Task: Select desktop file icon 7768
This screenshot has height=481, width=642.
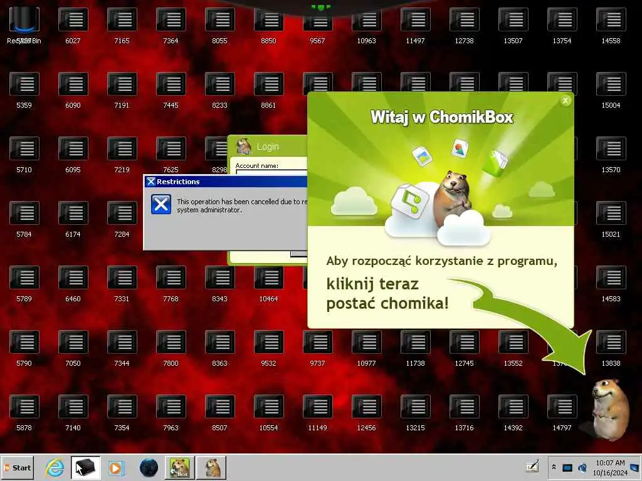Action: click(x=171, y=284)
